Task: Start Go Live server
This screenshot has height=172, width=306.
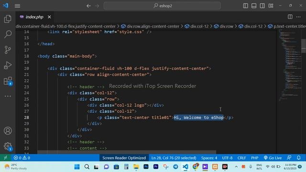Action: 273,158
